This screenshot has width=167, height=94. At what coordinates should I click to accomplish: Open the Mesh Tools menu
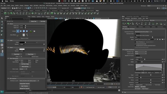(x=42, y=5)
